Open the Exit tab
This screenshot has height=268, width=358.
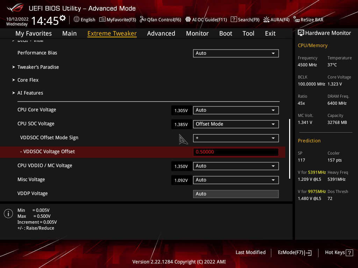pos(270,33)
